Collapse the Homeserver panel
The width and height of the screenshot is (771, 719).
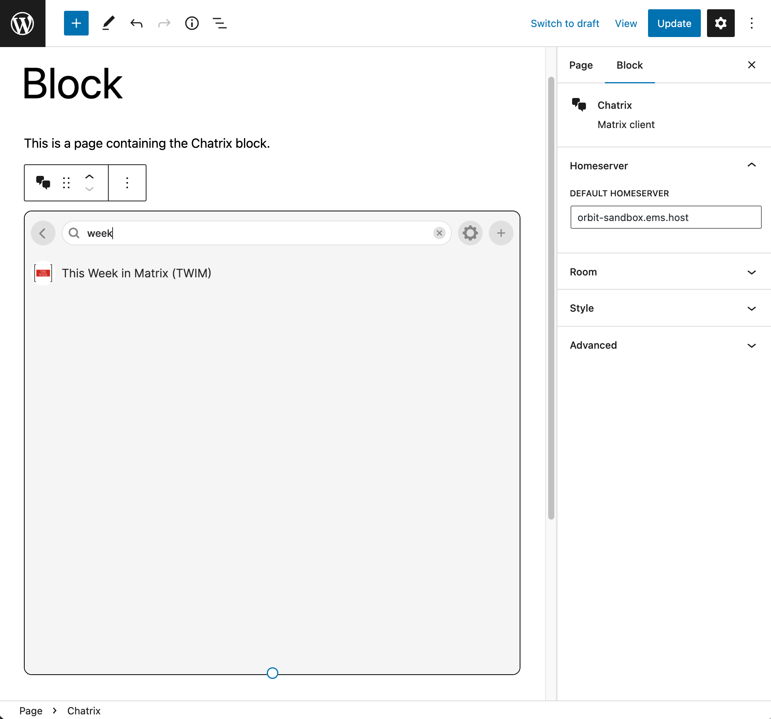click(x=751, y=166)
